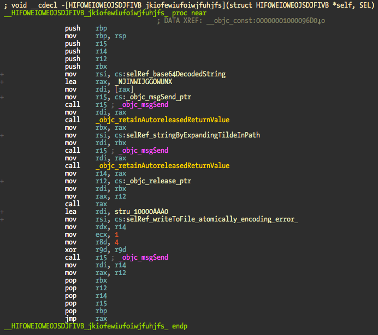Jump to stru_10000AAA0 structure
The height and width of the screenshot is (335, 378).
141,212
